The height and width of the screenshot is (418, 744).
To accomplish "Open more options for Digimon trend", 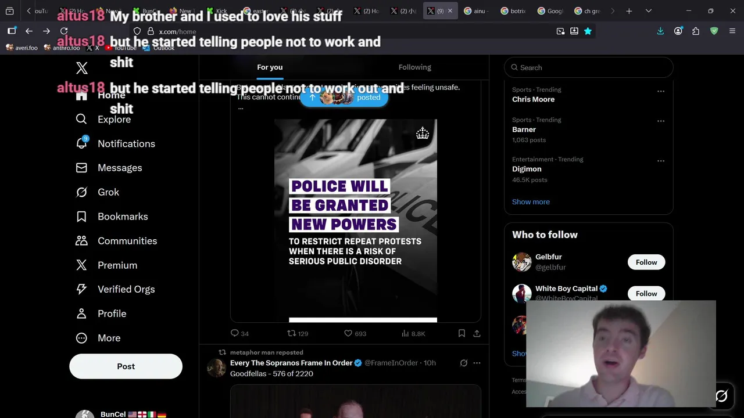I will [x=661, y=161].
